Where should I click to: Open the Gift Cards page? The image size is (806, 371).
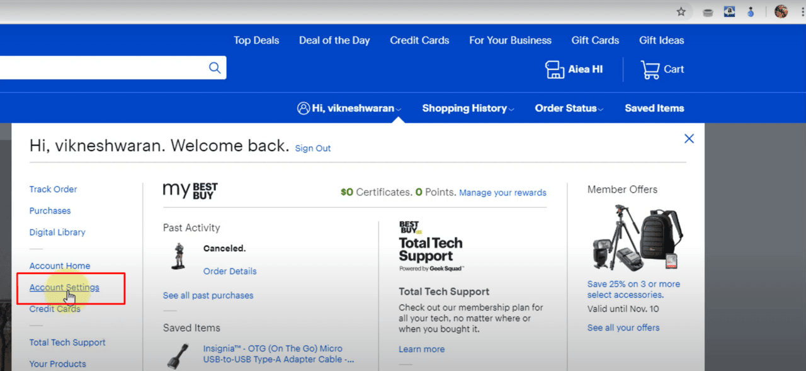click(595, 40)
